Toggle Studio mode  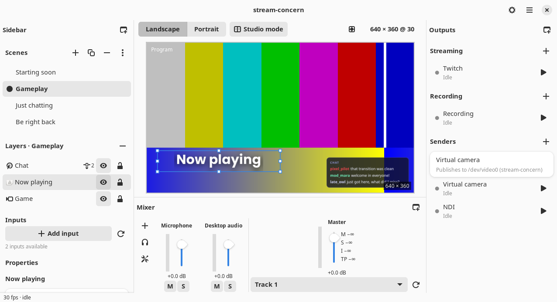258,29
